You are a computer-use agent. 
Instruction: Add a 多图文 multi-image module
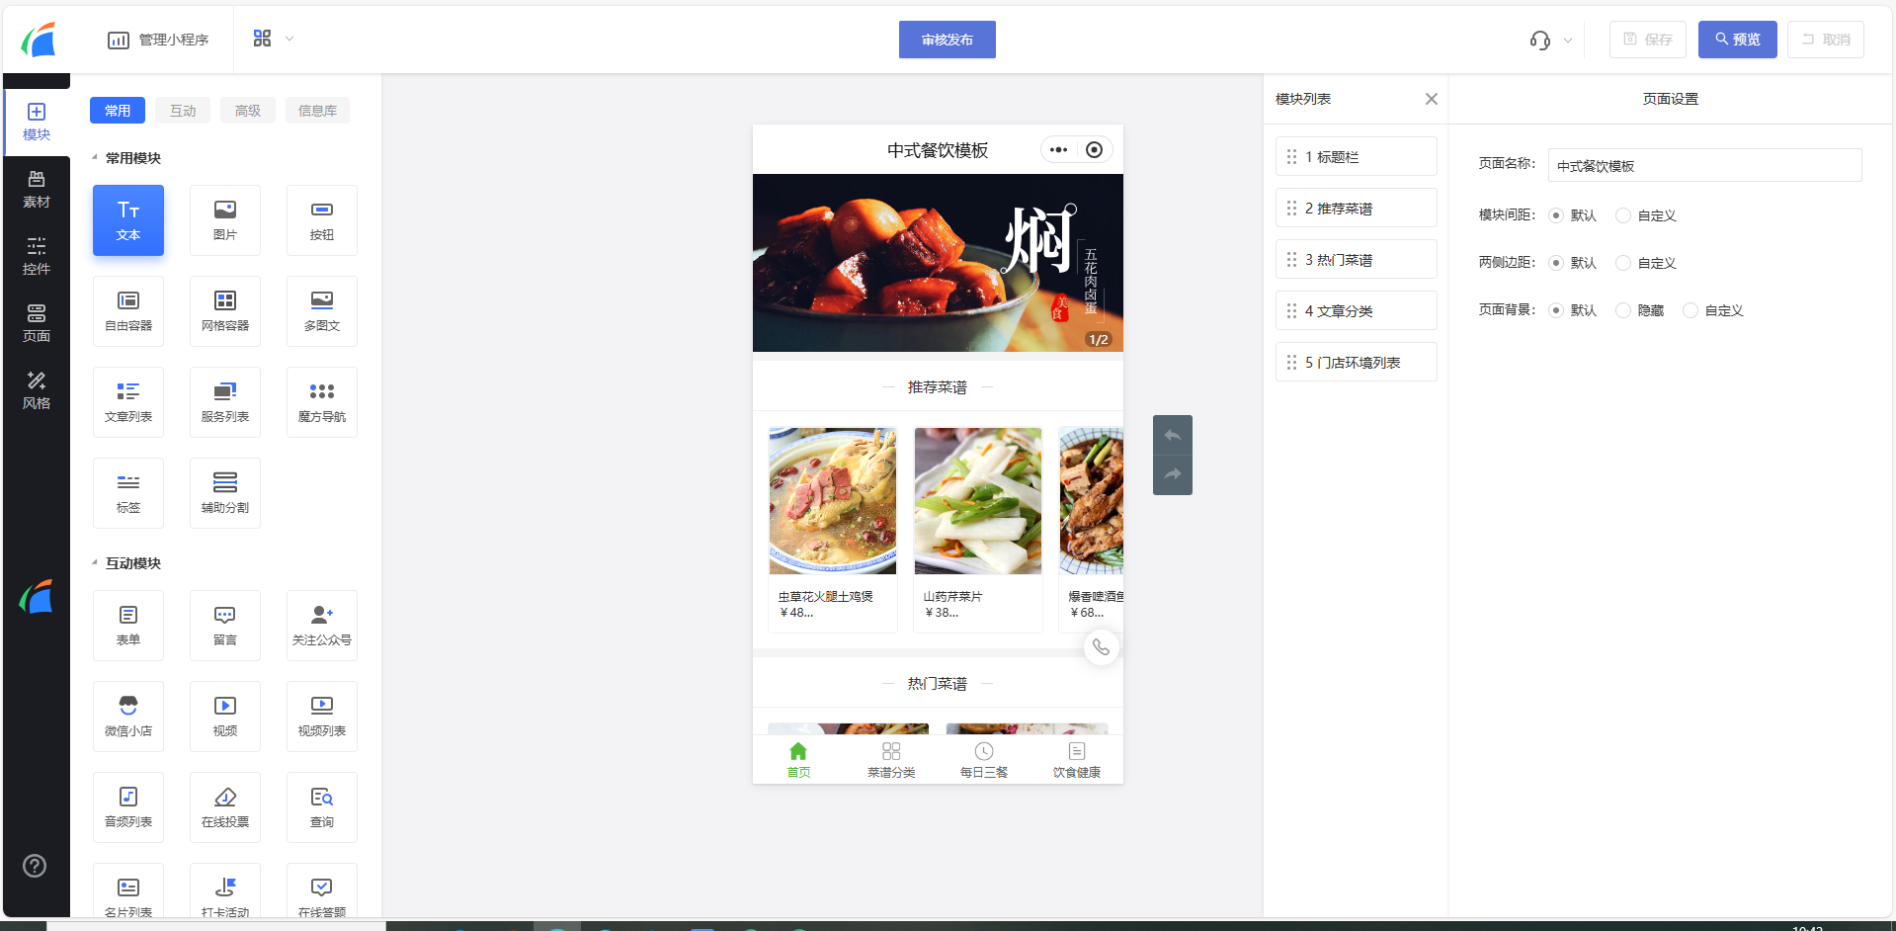coord(322,311)
